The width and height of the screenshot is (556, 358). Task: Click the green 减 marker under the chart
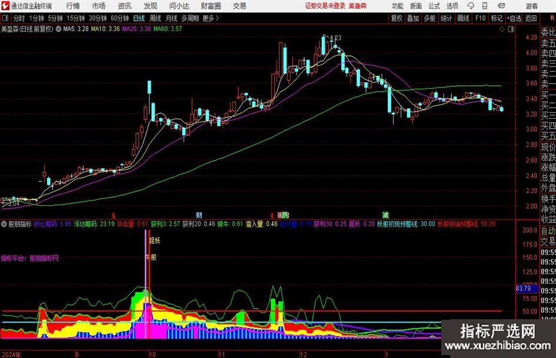pyautogui.click(x=385, y=215)
